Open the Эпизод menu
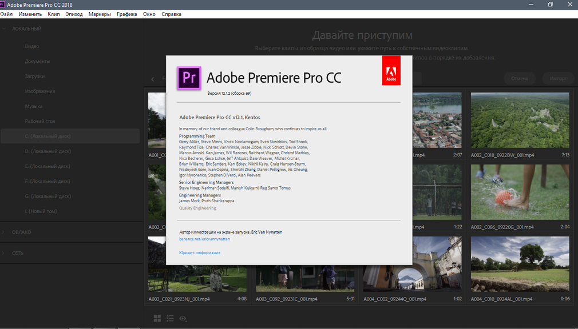The width and height of the screenshot is (578, 329). point(74,14)
